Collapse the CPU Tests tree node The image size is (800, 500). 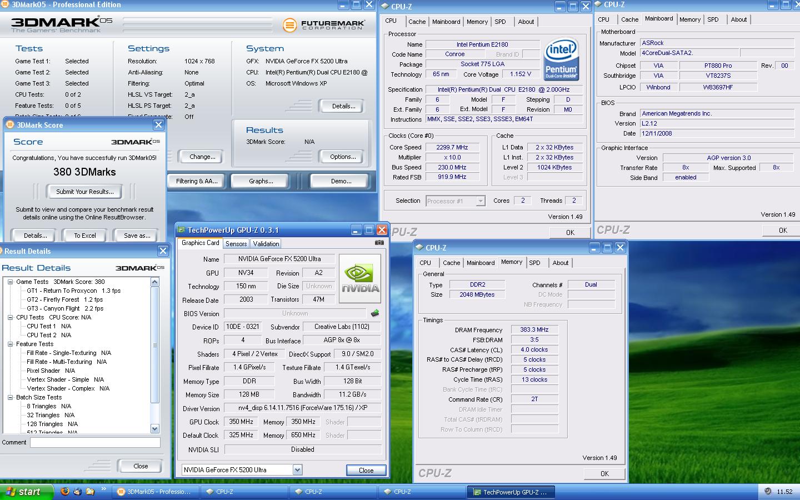[11, 317]
